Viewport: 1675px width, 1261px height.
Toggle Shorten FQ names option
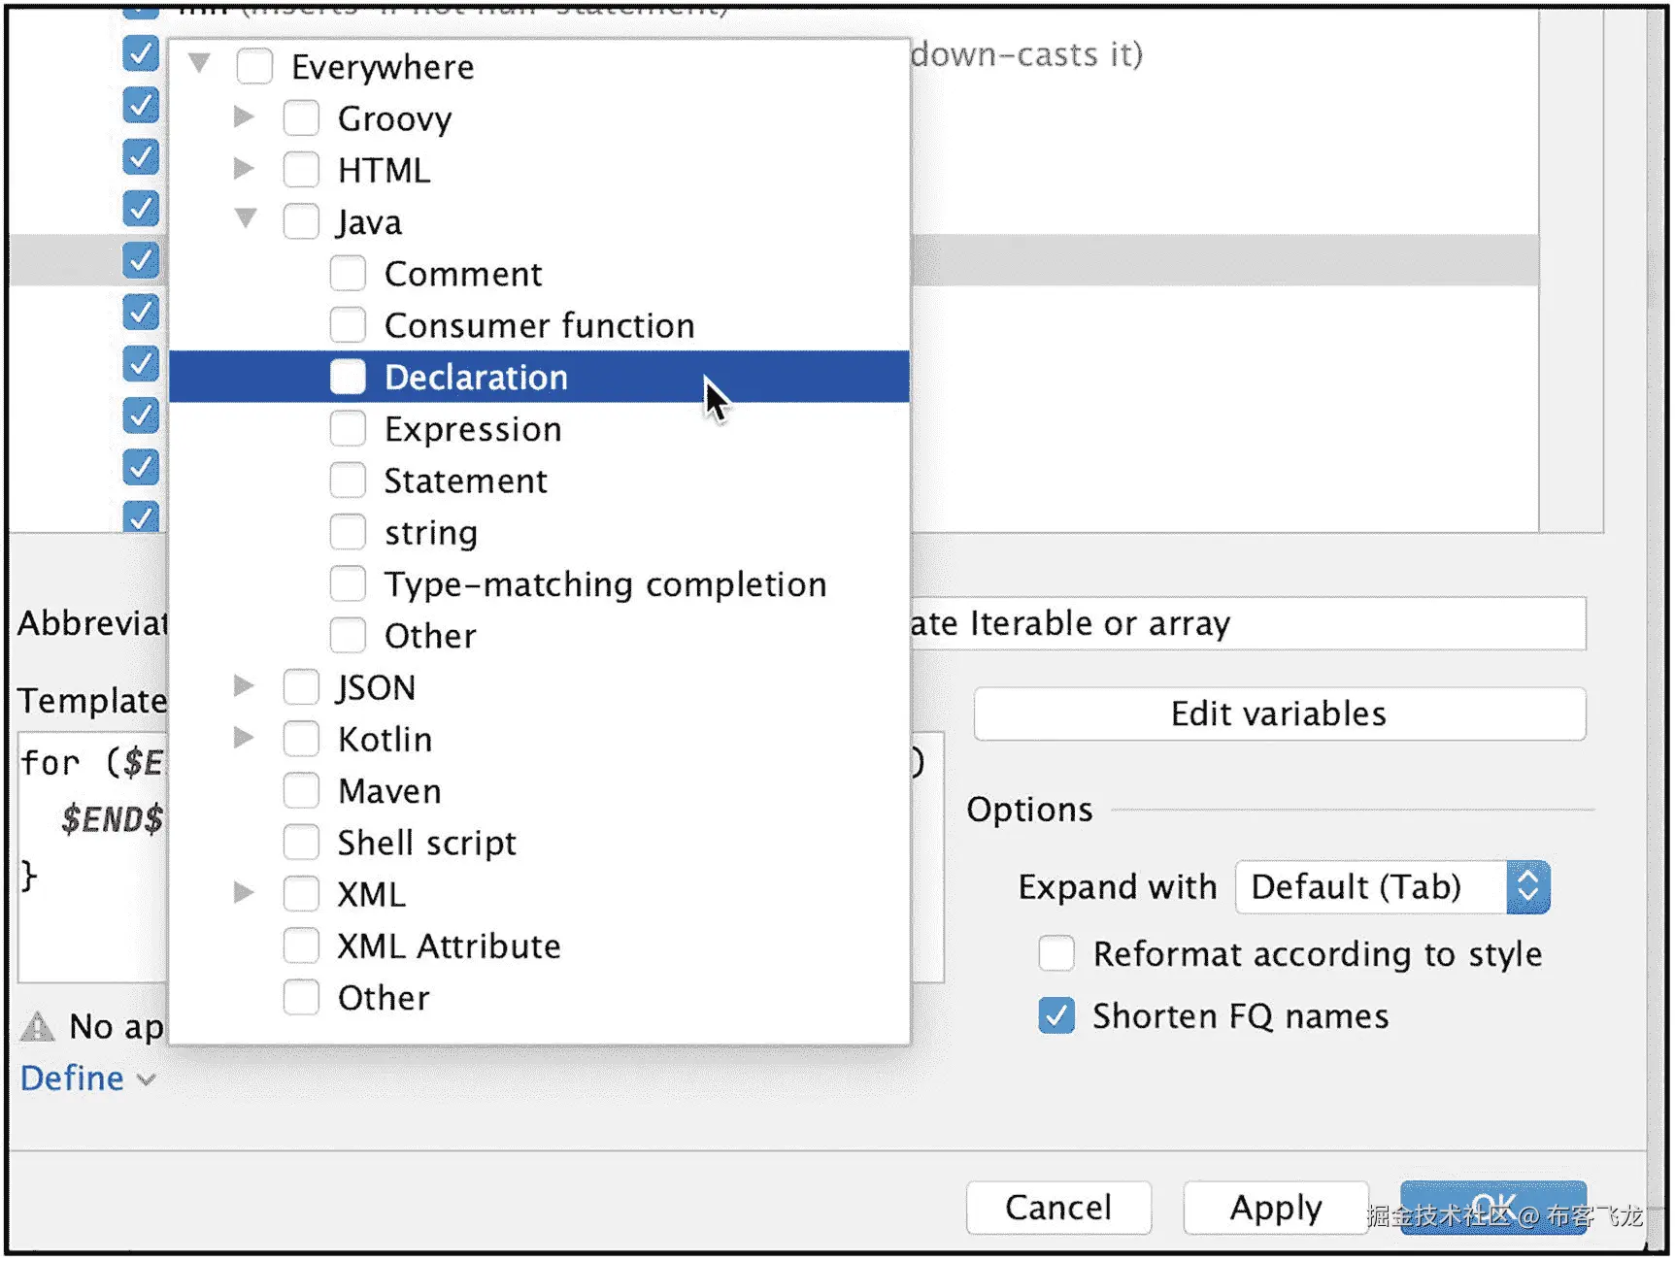(x=1056, y=1015)
